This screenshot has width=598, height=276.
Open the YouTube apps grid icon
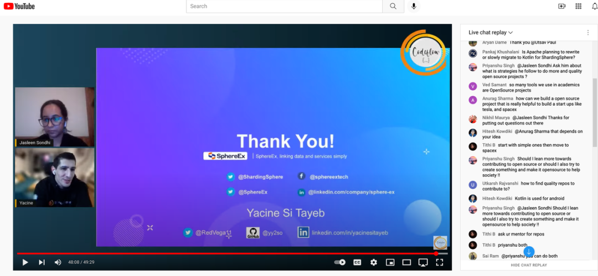point(578,6)
